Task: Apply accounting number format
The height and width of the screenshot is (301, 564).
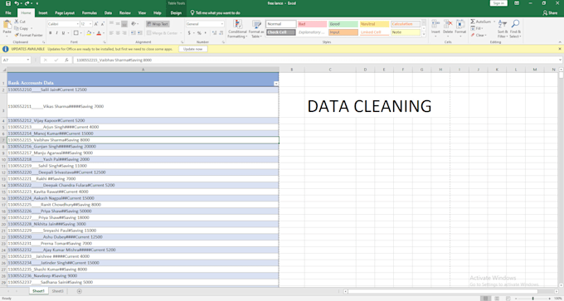Action: click(x=189, y=33)
